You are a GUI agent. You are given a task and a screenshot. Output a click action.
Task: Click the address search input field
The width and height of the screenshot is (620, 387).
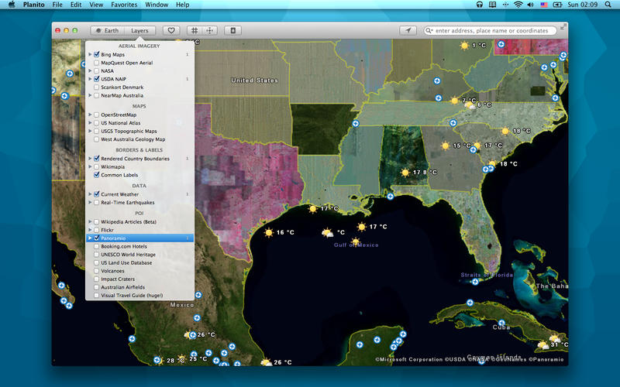[x=494, y=31]
